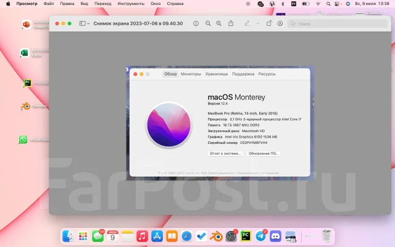
Task: Activate Siri from the menu bar
Action: click(348, 4)
